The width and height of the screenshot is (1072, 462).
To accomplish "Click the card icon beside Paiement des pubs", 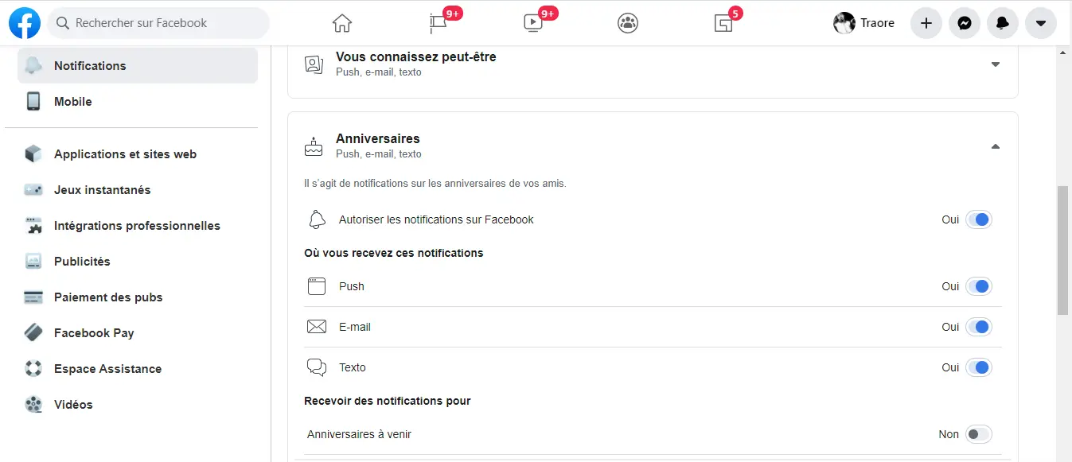I will pos(33,297).
